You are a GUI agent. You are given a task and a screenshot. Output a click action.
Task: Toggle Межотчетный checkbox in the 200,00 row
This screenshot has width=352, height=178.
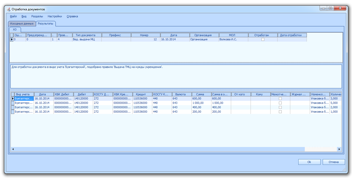click(x=280, y=112)
